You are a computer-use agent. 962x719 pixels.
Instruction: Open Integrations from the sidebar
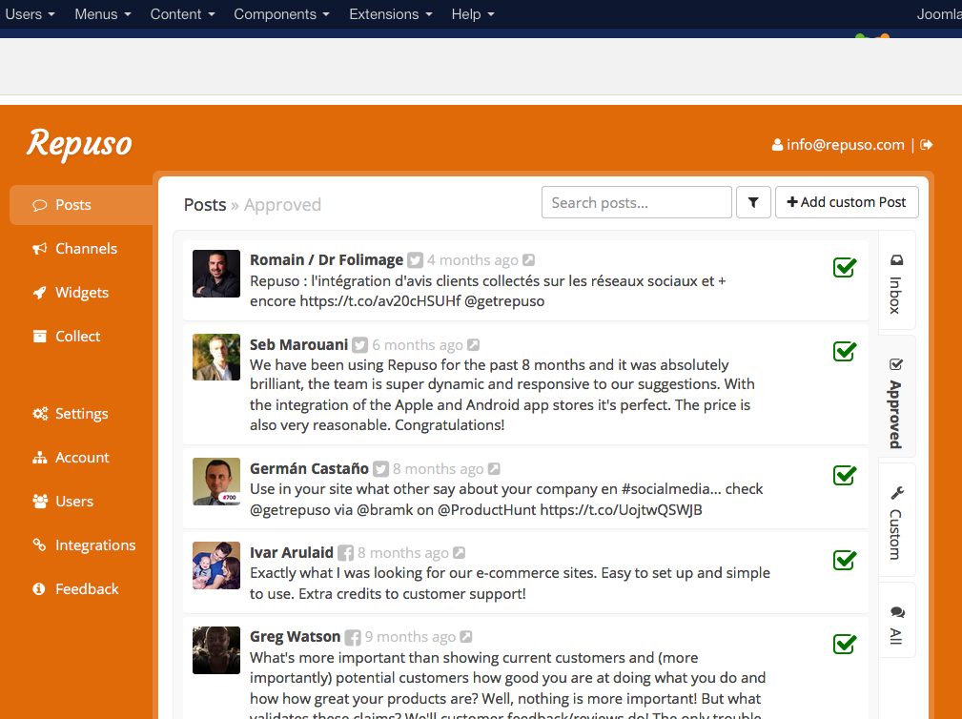82,545
